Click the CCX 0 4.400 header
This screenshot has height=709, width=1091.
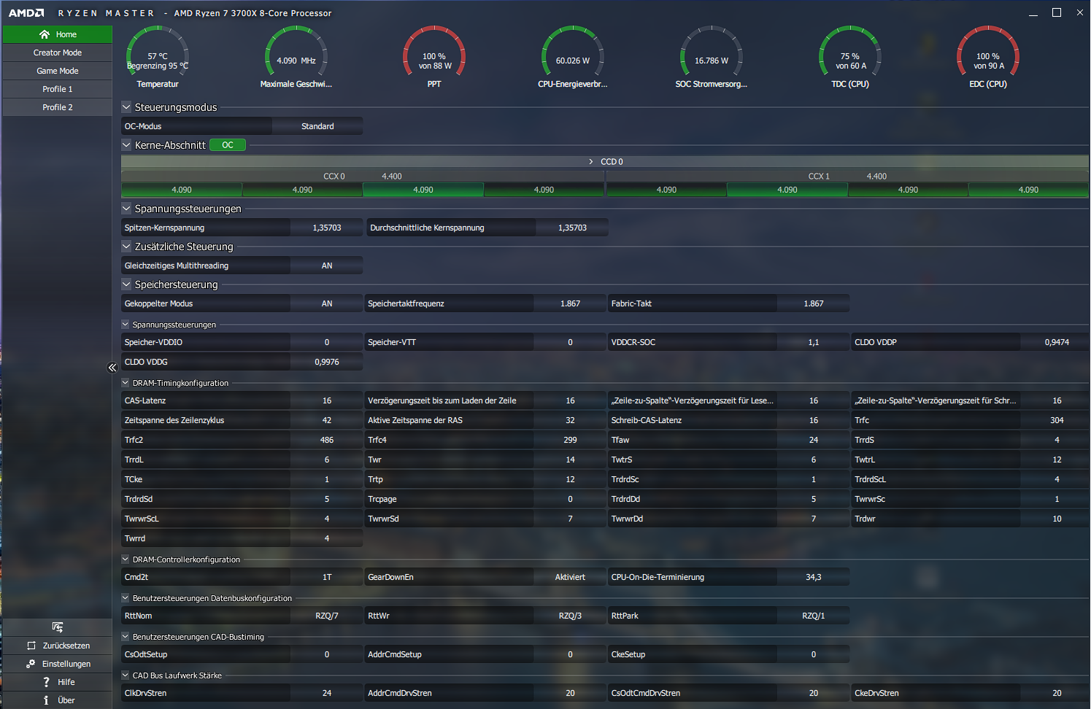pyautogui.click(x=363, y=177)
